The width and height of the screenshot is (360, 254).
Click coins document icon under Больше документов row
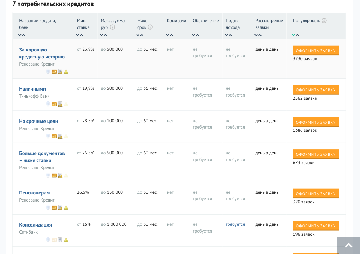click(x=60, y=175)
